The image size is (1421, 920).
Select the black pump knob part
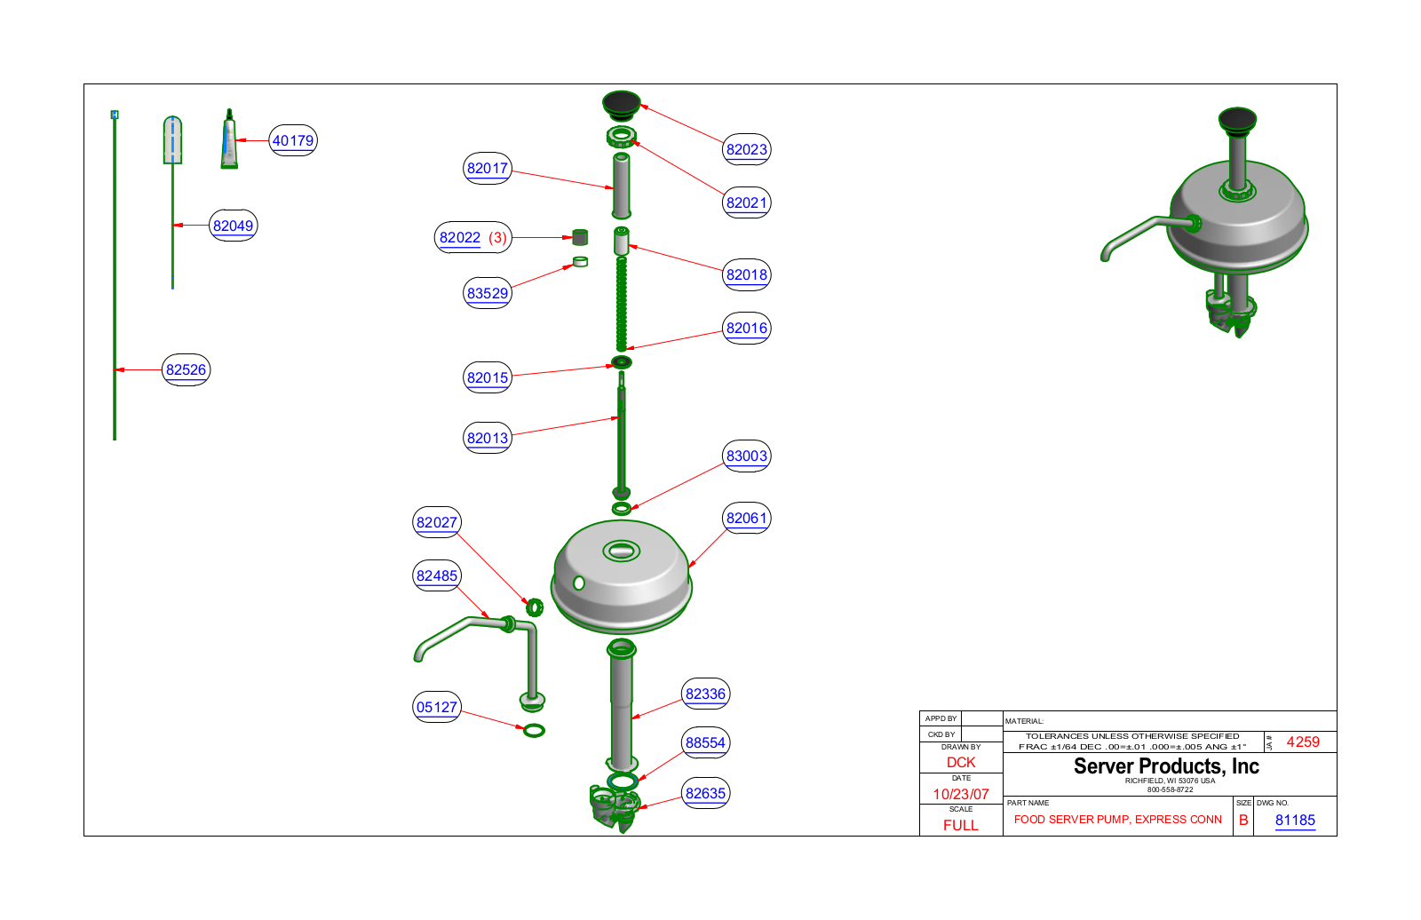click(x=622, y=105)
